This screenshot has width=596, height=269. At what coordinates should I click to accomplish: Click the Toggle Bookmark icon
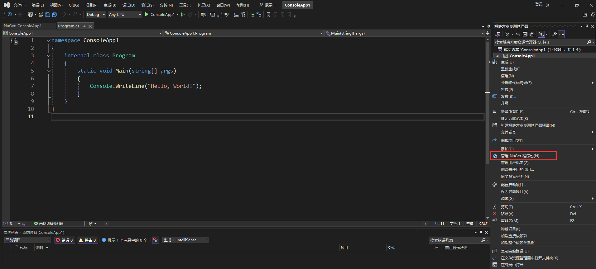[268, 14]
